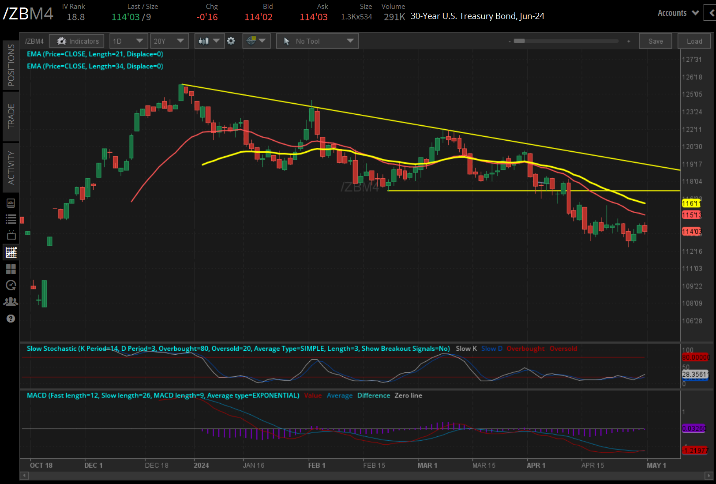Viewport: 716px width, 484px height.
Task: Open the grid layout sidebar icon
Action: pos(11,269)
